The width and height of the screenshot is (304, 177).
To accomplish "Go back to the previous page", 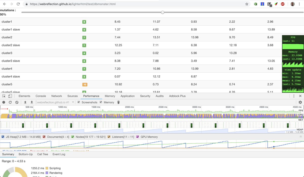I will click(x=5, y=4).
